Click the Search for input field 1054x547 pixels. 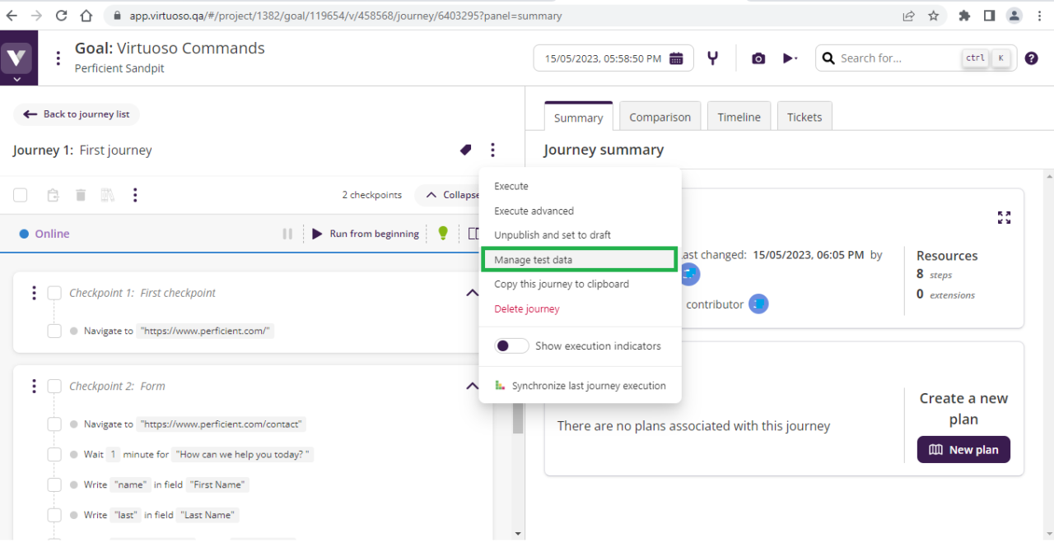898,58
